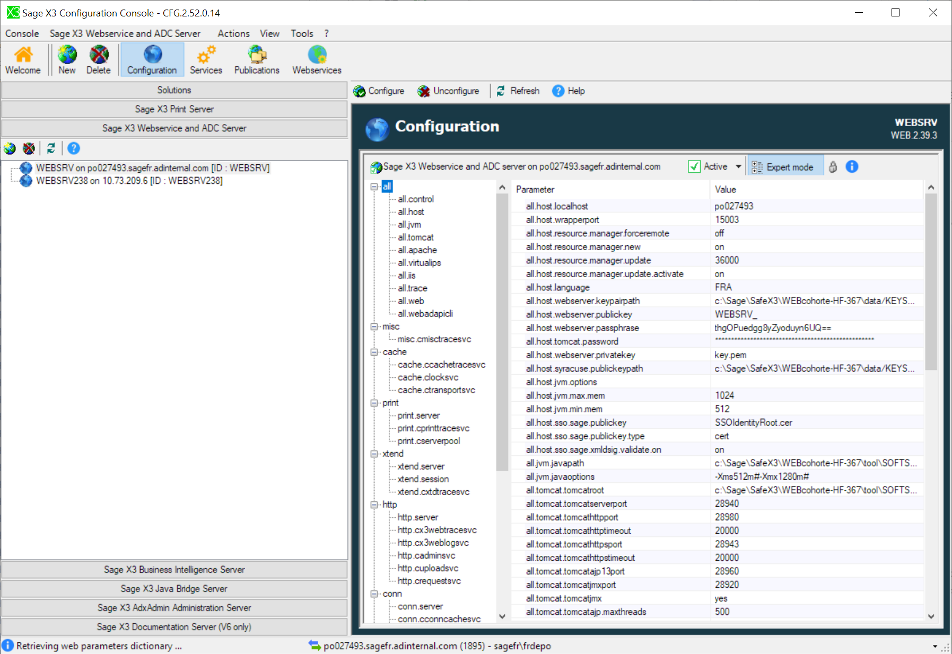Expand the misc tree node
952x654 pixels.
(x=374, y=326)
